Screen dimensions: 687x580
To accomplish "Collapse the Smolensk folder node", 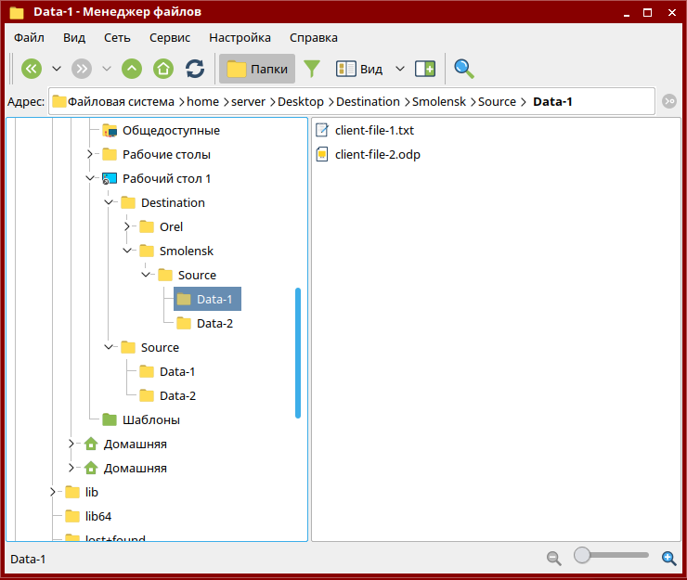I will (127, 251).
